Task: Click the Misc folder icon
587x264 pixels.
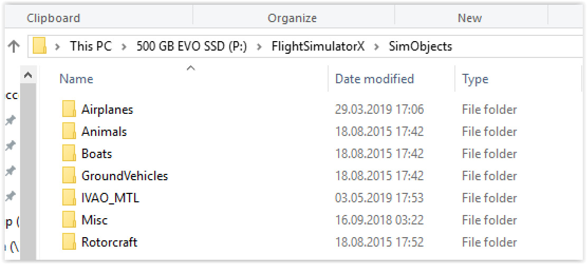Action: pos(69,220)
